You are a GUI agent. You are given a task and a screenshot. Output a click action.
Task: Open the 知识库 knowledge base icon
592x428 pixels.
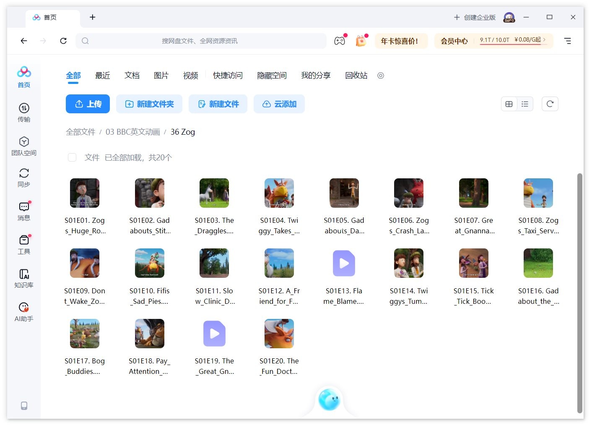pos(24,278)
